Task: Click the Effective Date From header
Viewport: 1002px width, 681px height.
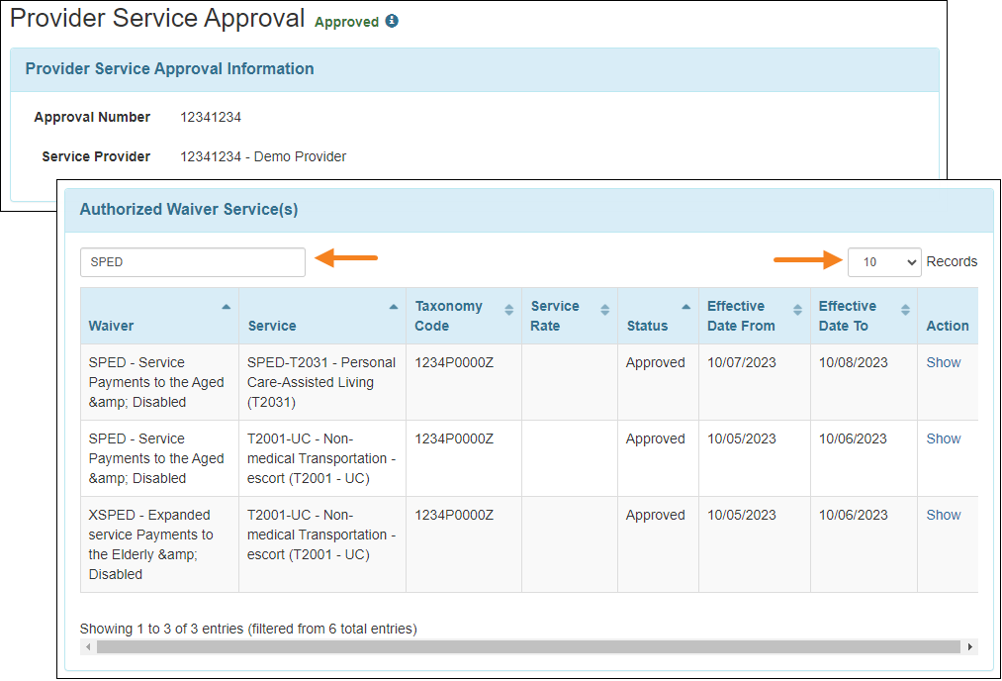Action: pos(755,316)
